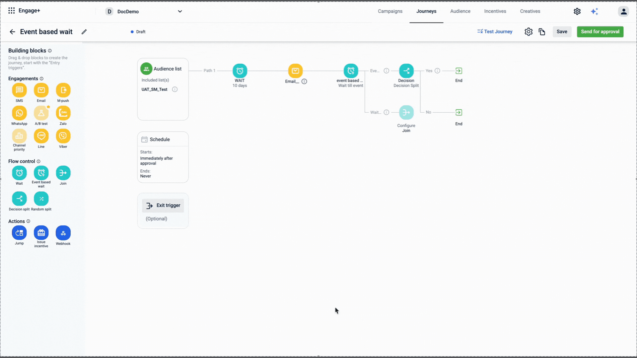Select the WhatsApp engagement block
Image resolution: width=637 pixels, height=358 pixels.
[x=19, y=113]
